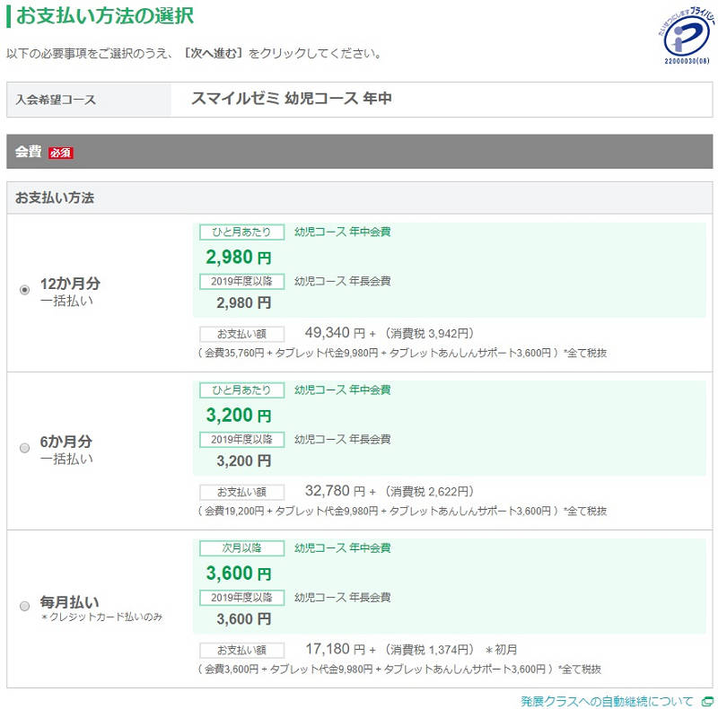Click the ＊初月 note

502,650
